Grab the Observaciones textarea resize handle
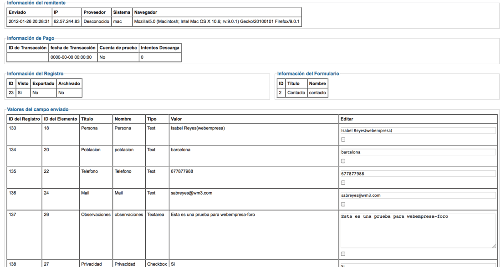501x267 pixels. (494, 246)
